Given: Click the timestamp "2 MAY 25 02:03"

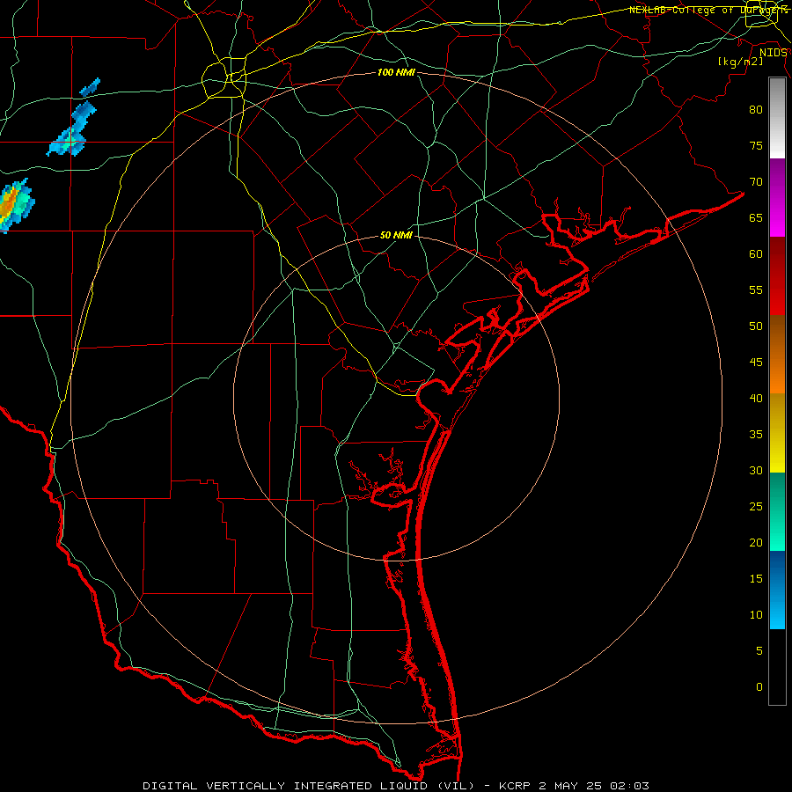Looking at the screenshot, I should [x=594, y=786].
